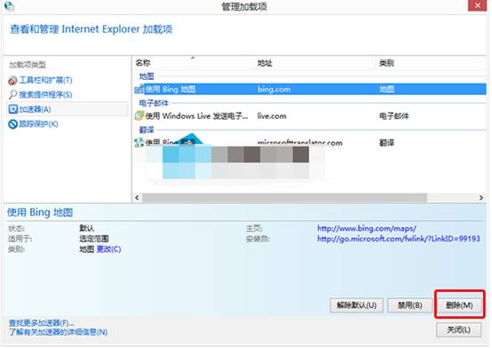Viewport: 492px width, 348px height.
Task: Click 关闭(L) to close dialog
Action: point(459,329)
